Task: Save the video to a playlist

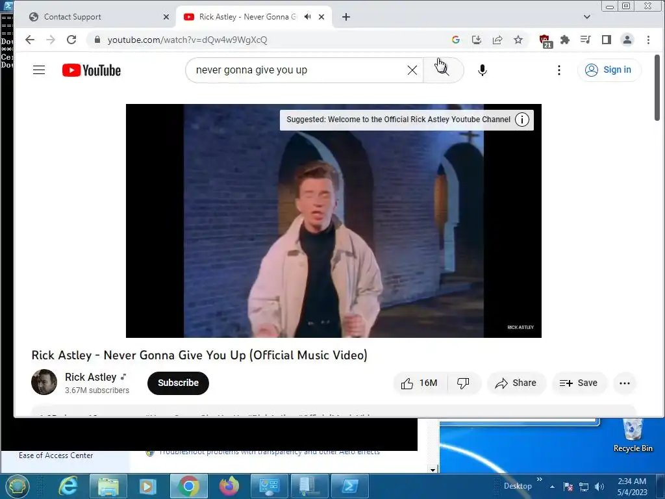Action: 579,383
